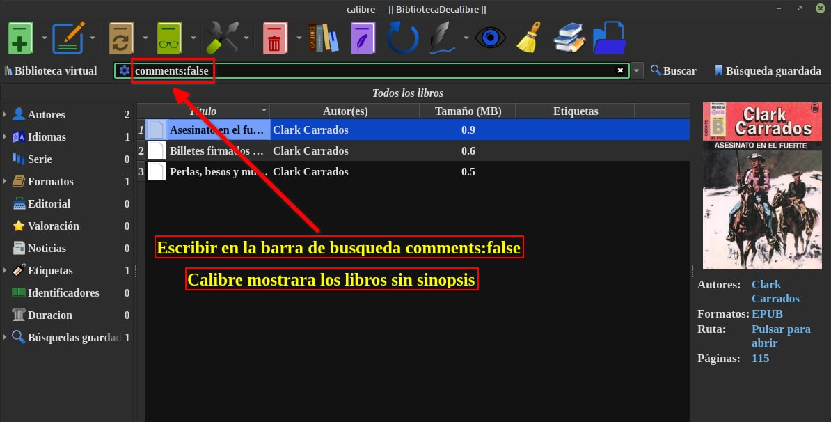
Task: Sort by Tamaño (MB) column header
Action: pyautogui.click(x=468, y=111)
